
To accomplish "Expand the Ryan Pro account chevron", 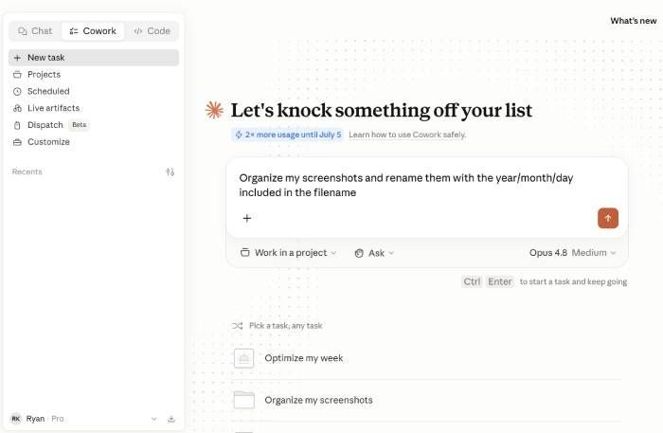I will coord(153,419).
